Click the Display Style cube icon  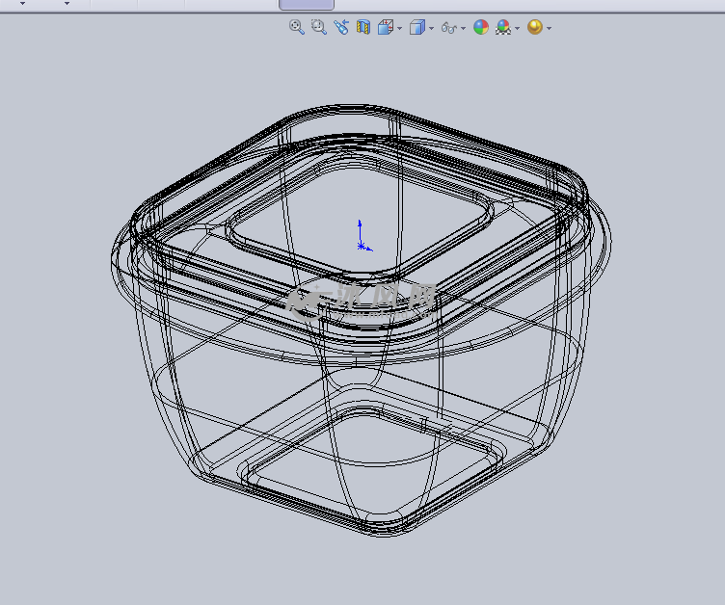pyautogui.click(x=417, y=27)
